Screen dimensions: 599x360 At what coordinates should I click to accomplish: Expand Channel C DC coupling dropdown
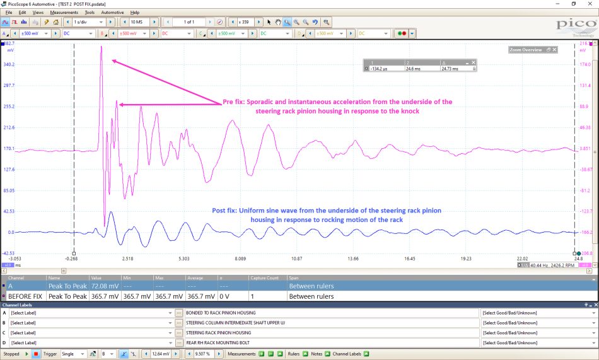click(288, 33)
